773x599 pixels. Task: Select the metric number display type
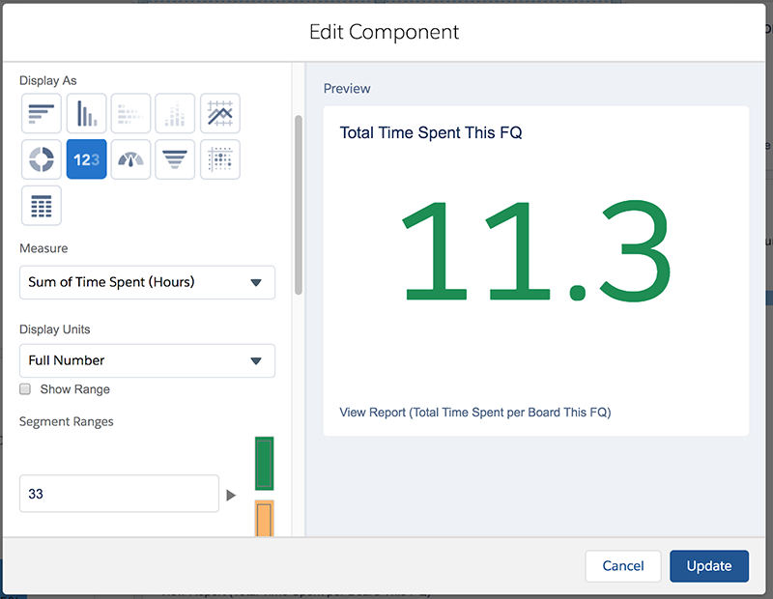point(86,160)
